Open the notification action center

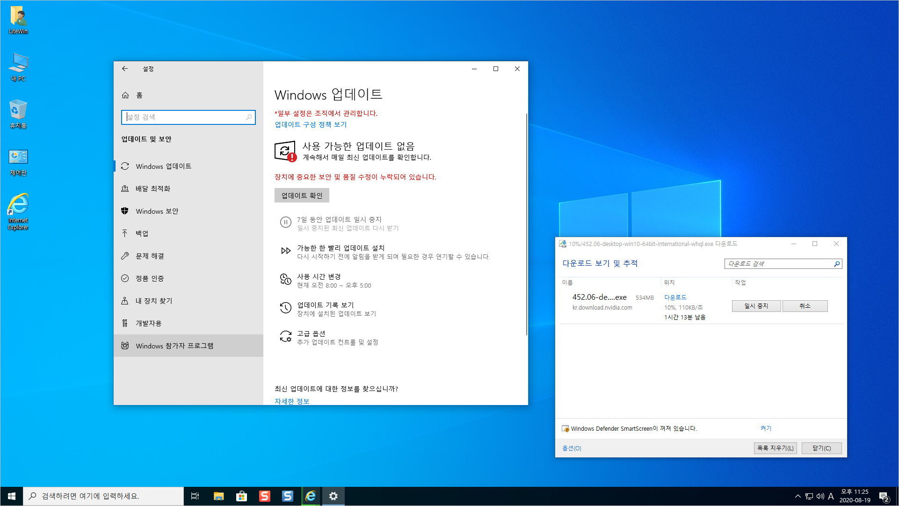(x=884, y=497)
